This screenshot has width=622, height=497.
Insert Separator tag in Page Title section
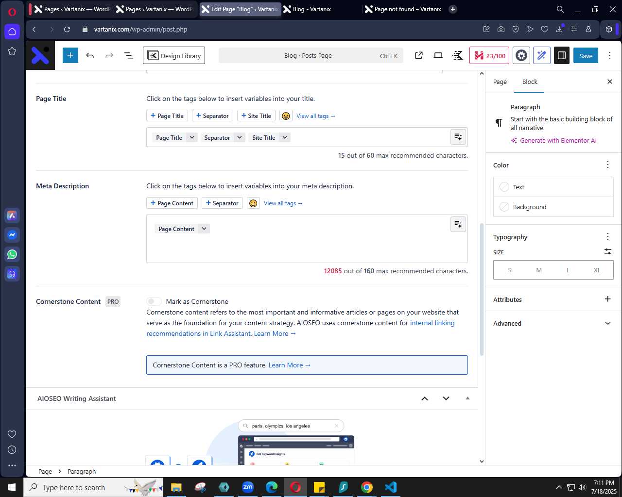point(212,116)
